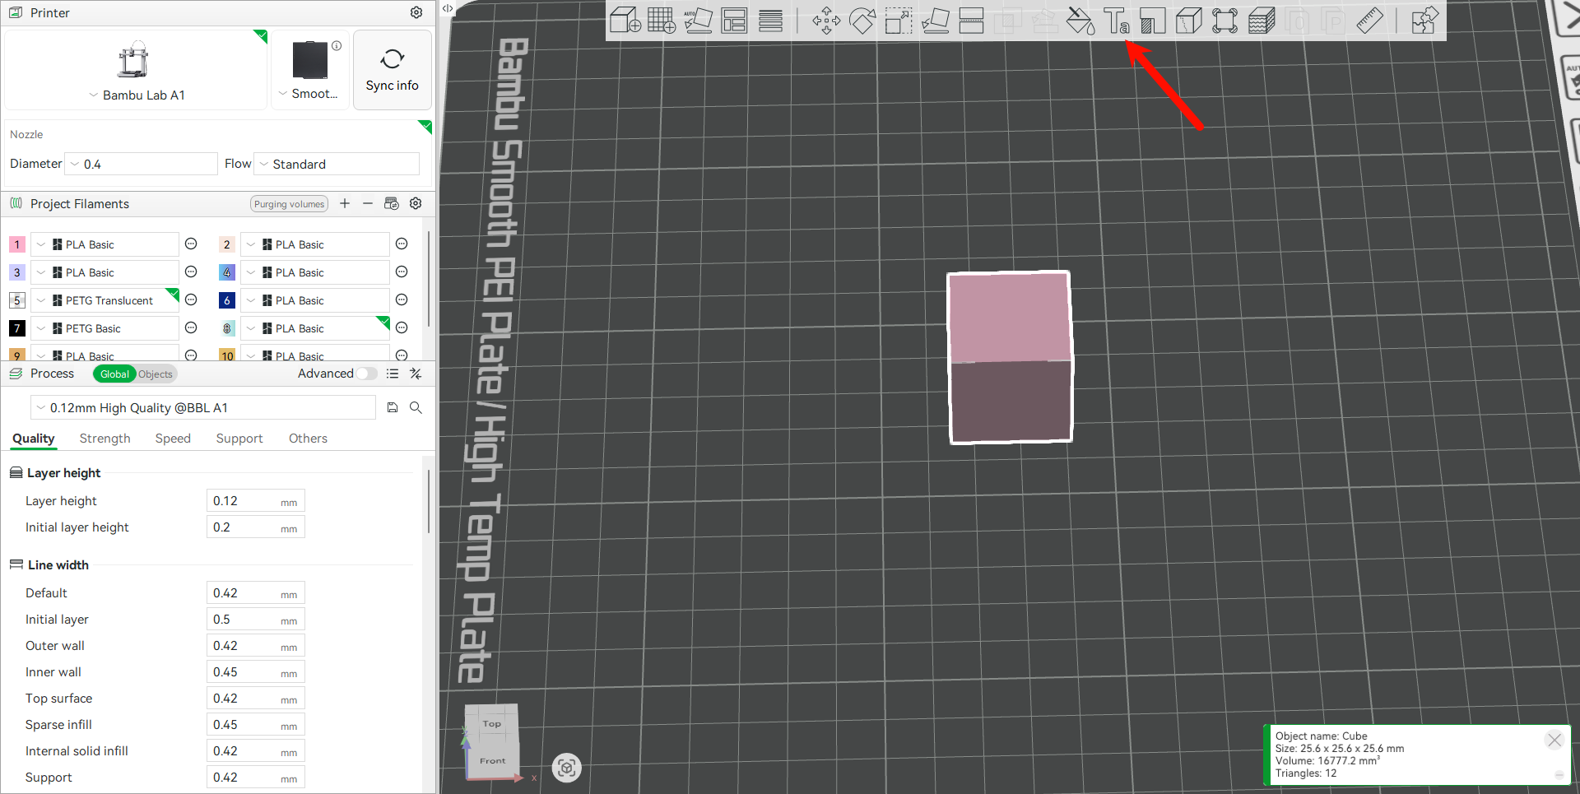Screen dimensions: 1580x794
Task: Switch to the Speed tab
Action: (173, 439)
